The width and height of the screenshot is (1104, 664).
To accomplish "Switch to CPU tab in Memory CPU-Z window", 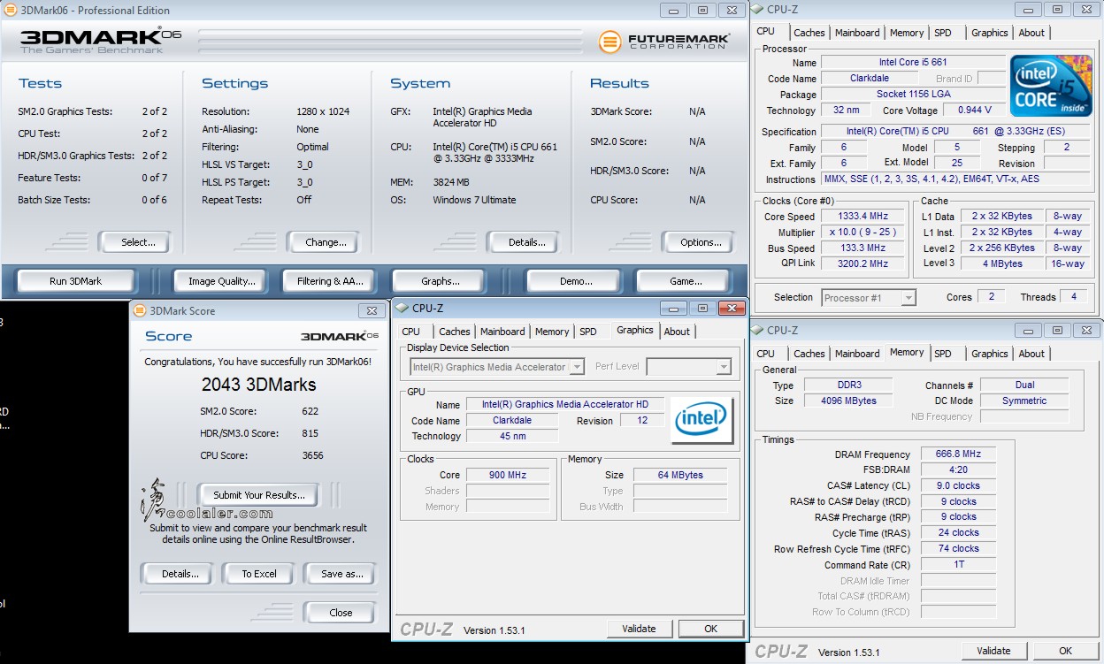I will coord(766,354).
